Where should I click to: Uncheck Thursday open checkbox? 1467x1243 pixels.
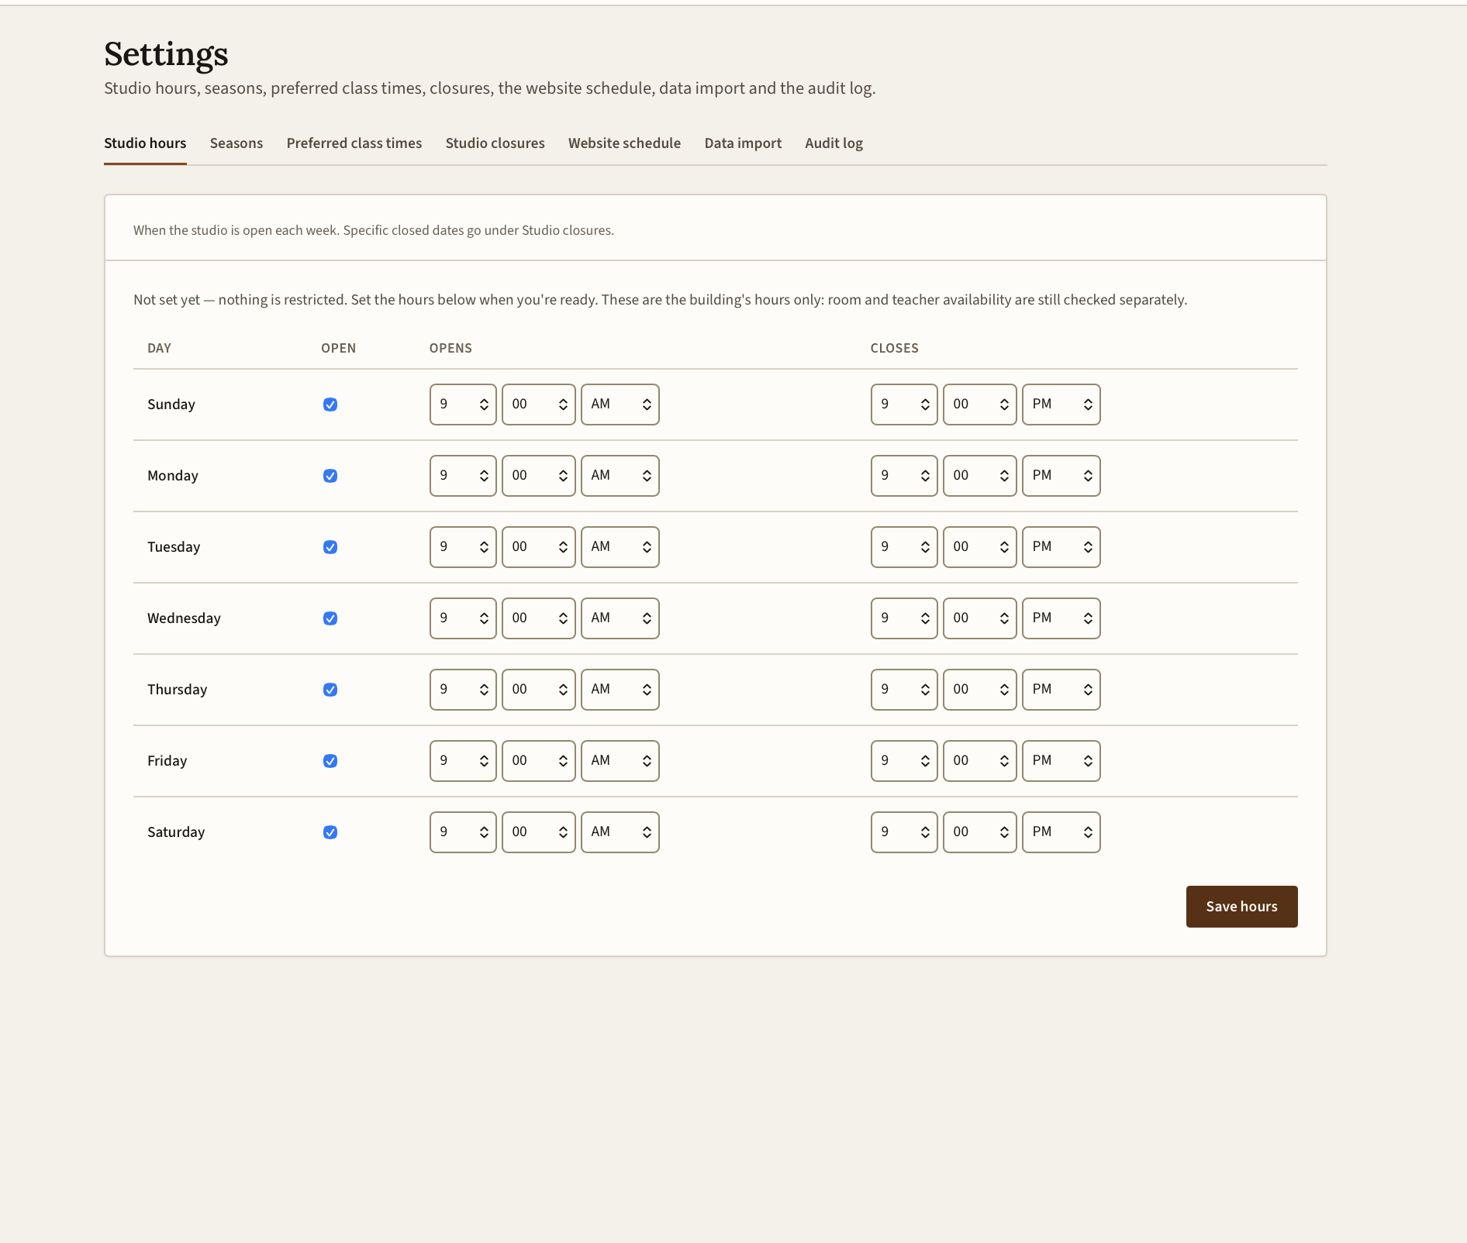(330, 690)
